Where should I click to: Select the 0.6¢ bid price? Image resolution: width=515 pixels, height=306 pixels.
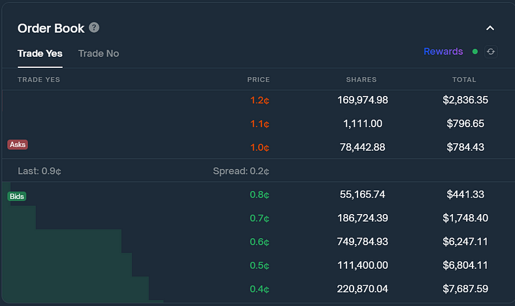click(259, 241)
